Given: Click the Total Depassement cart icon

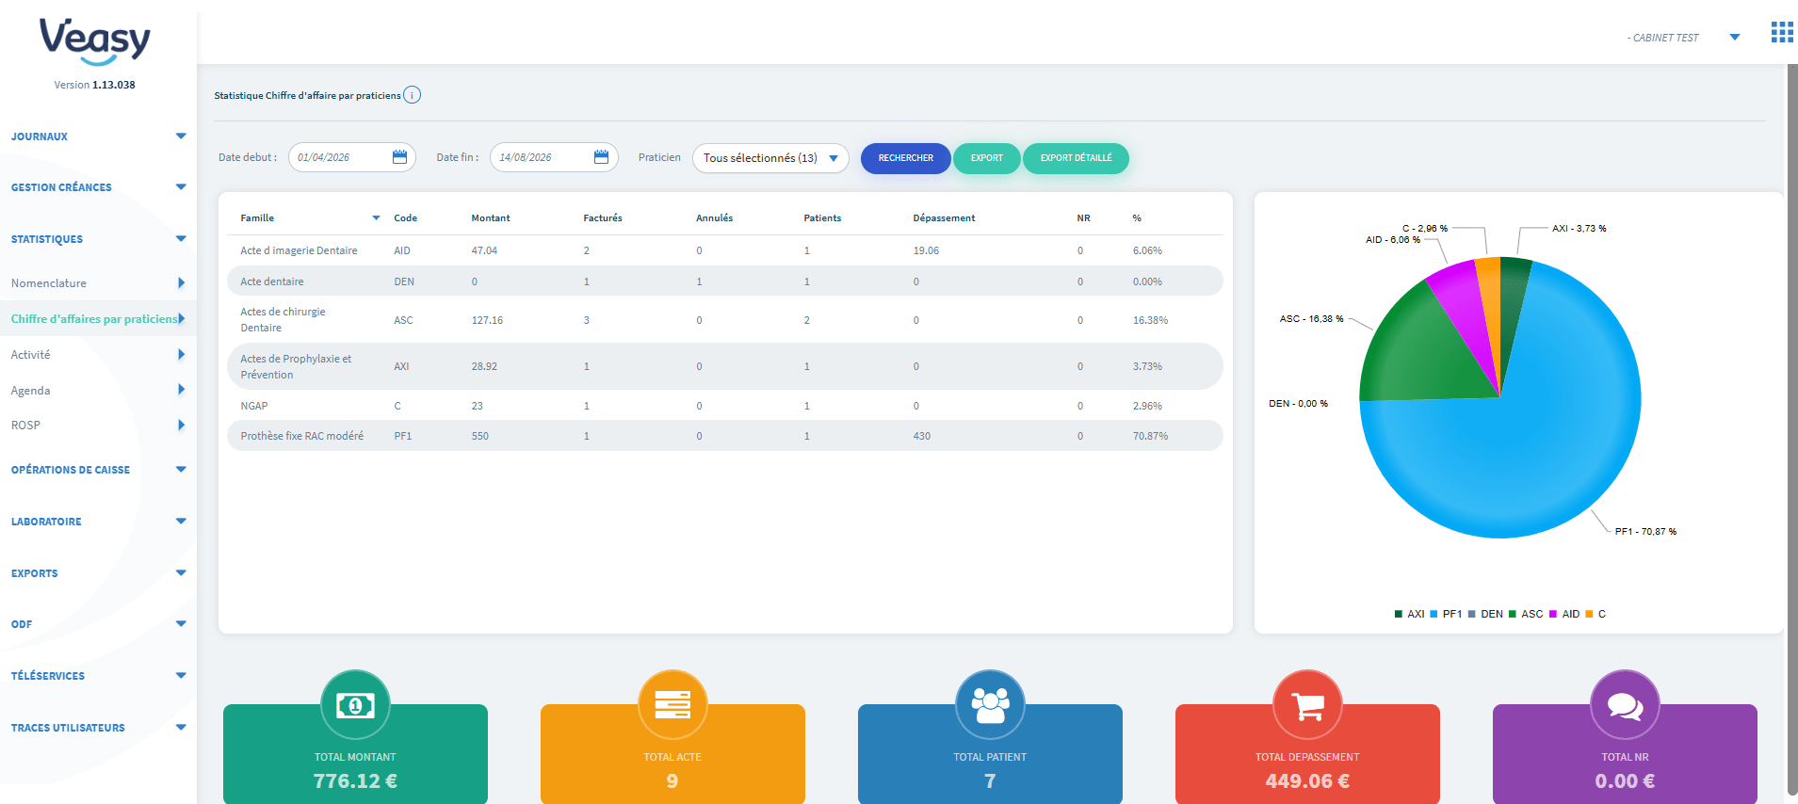Looking at the screenshot, I should coord(1307,705).
